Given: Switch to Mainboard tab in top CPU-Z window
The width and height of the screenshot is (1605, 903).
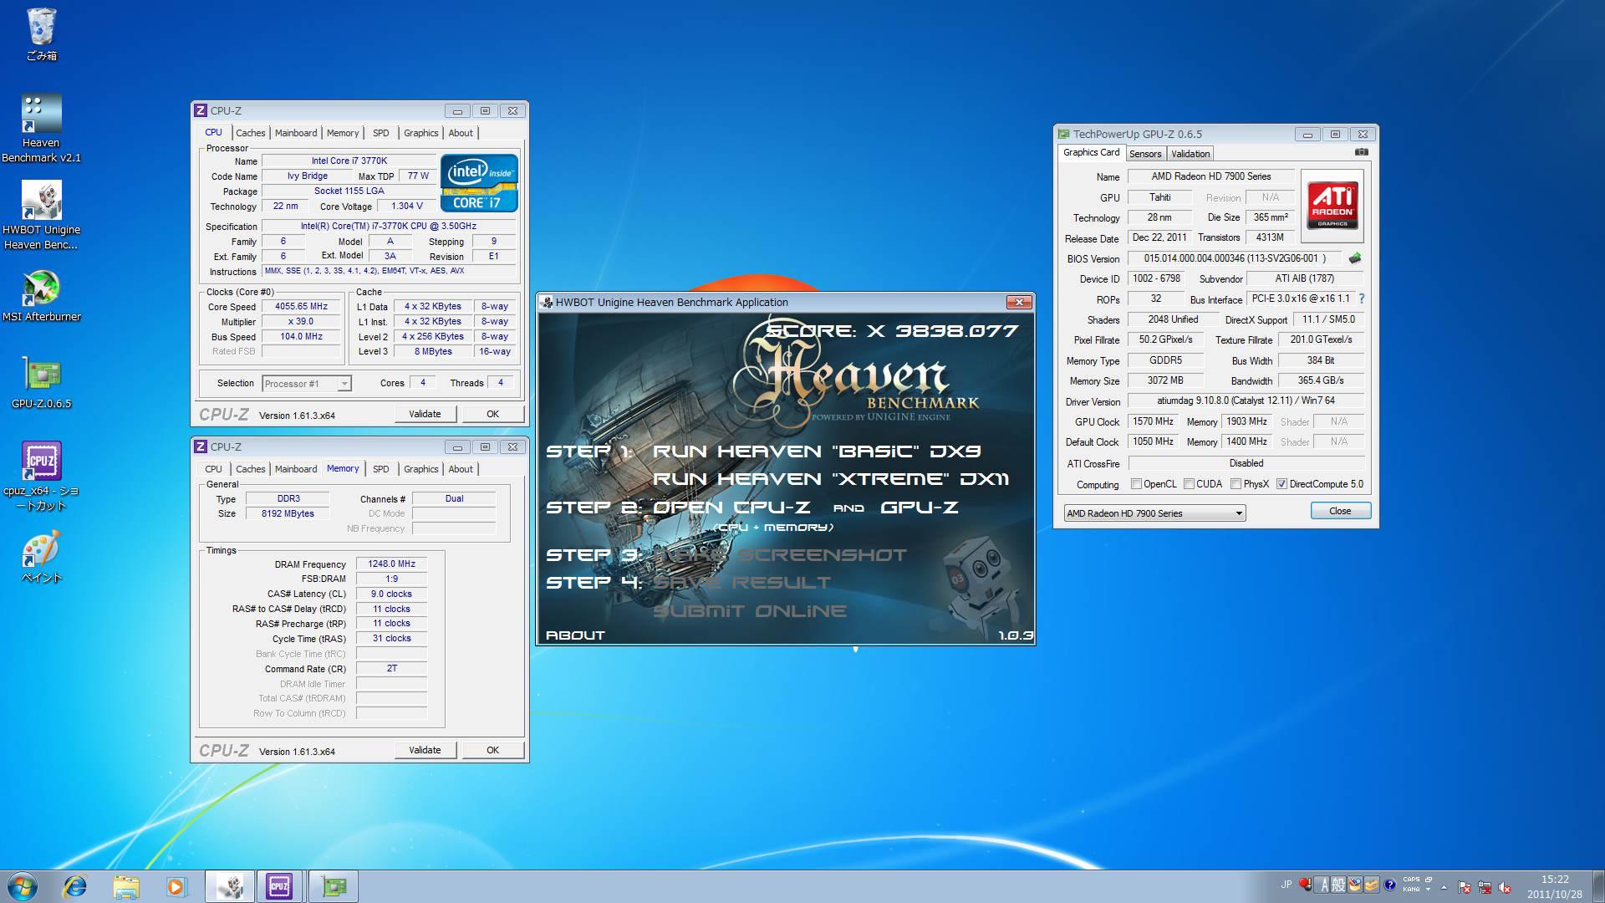Looking at the screenshot, I should point(296,133).
